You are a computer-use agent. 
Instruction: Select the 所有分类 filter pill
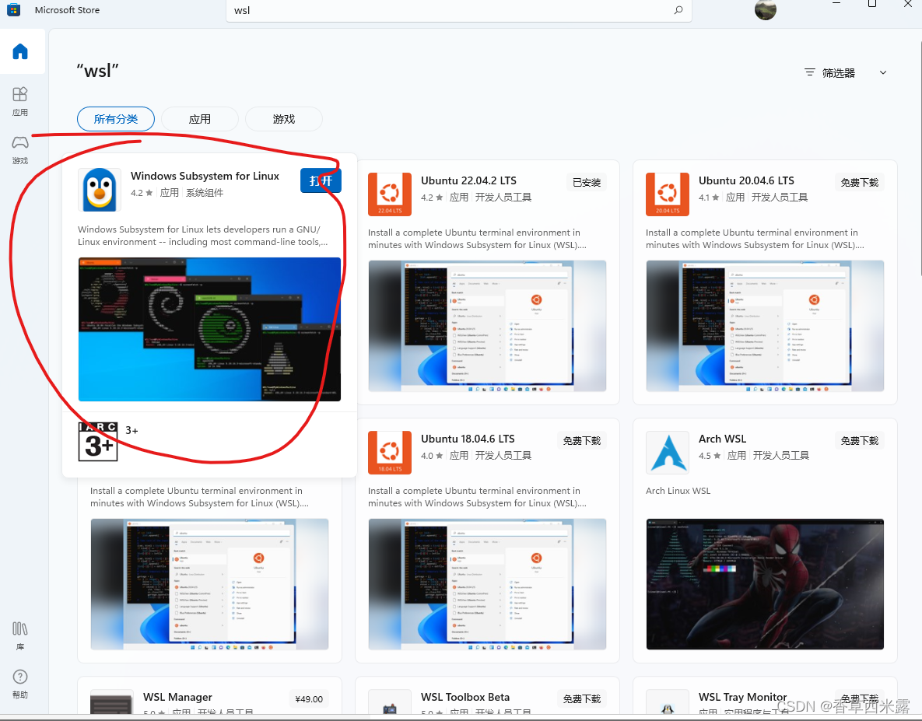pos(115,119)
